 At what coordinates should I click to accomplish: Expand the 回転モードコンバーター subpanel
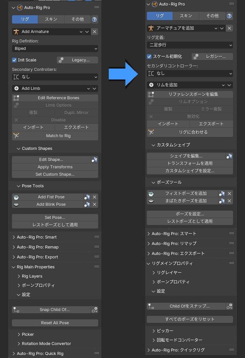[x=154, y=340]
